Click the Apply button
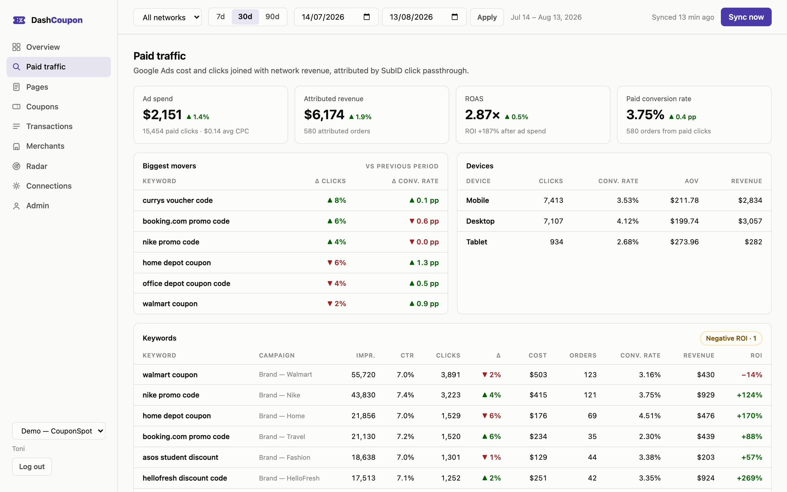The width and height of the screenshot is (787, 492). [487, 17]
